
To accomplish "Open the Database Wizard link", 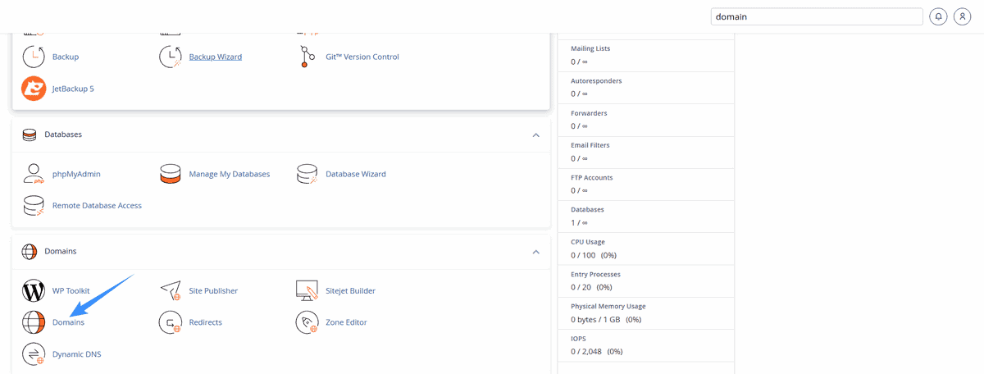I will tap(356, 174).
